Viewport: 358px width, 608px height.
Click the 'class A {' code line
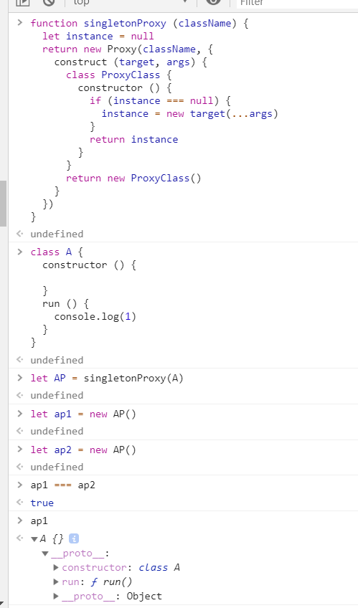[x=57, y=252]
